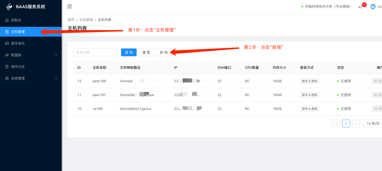The height and width of the screenshot is (171, 382).
Task: Click 账号 & 密码 tag in peer188 row
Action: coord(310,81)
